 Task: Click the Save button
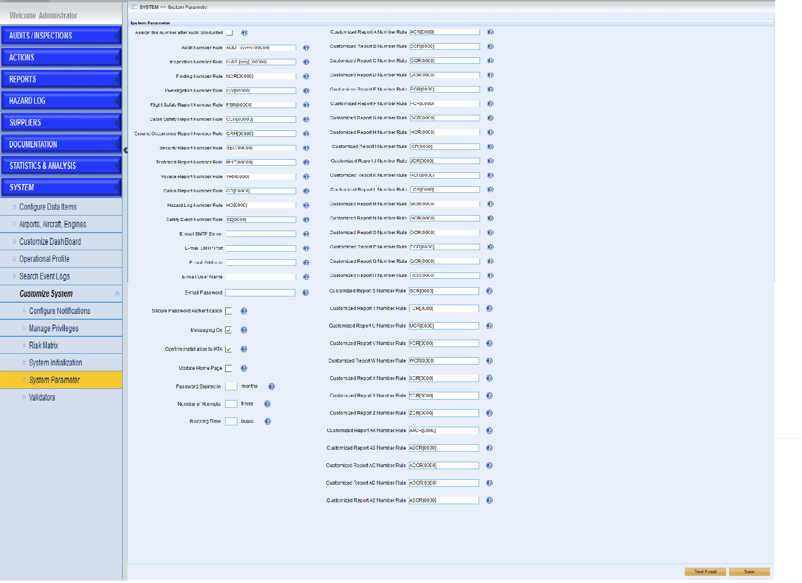click(x=749, y=572)
